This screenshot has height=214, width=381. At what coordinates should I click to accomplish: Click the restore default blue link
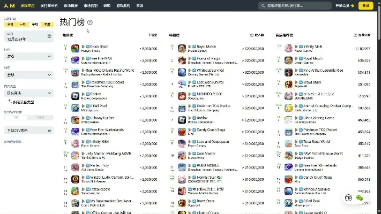(x=13, y=142)
